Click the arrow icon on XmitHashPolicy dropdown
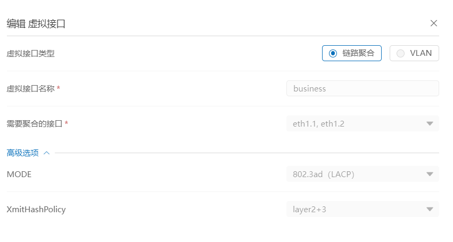The image size is (453, 242). point(430,209)
